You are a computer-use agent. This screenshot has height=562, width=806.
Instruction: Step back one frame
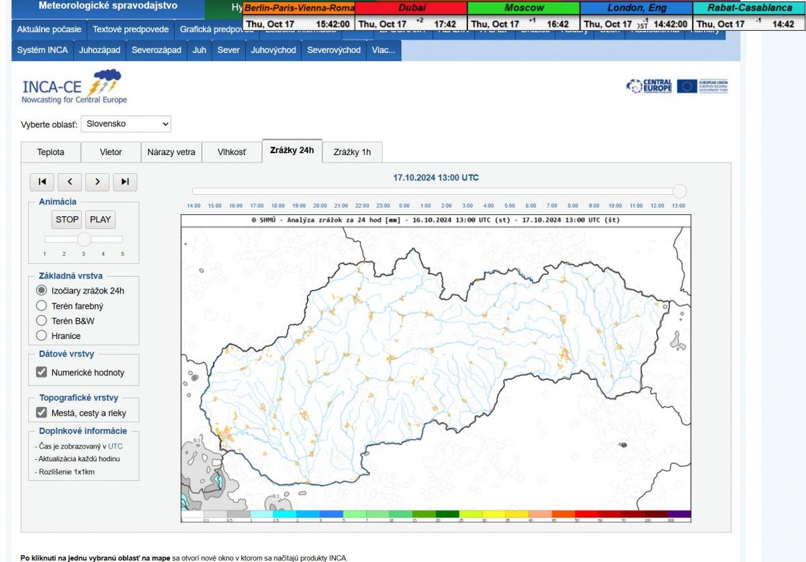[70, 181]
